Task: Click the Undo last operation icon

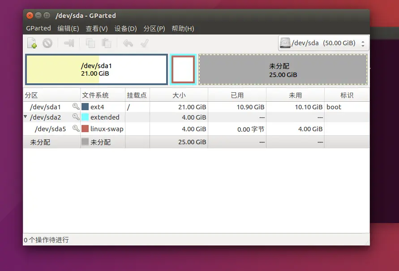Action: (x=128, y=43)
